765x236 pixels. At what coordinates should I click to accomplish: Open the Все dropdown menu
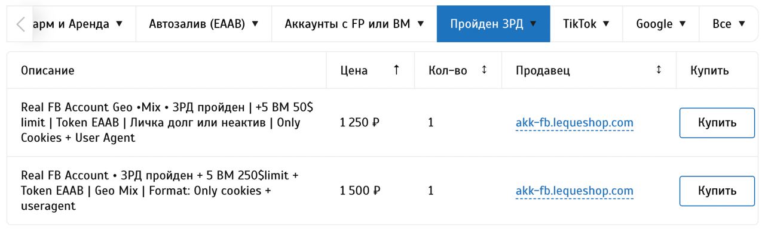coord(730,24)
